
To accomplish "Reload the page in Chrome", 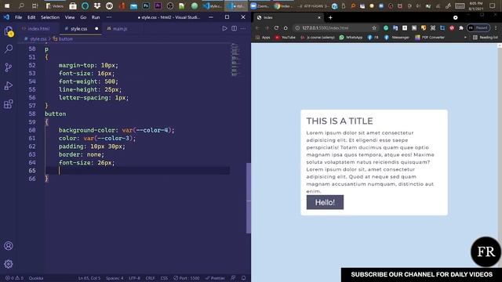I will tap(276, 28).
